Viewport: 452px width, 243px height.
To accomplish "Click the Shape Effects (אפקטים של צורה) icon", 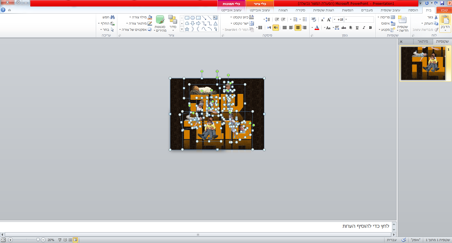I will (150, 29).
